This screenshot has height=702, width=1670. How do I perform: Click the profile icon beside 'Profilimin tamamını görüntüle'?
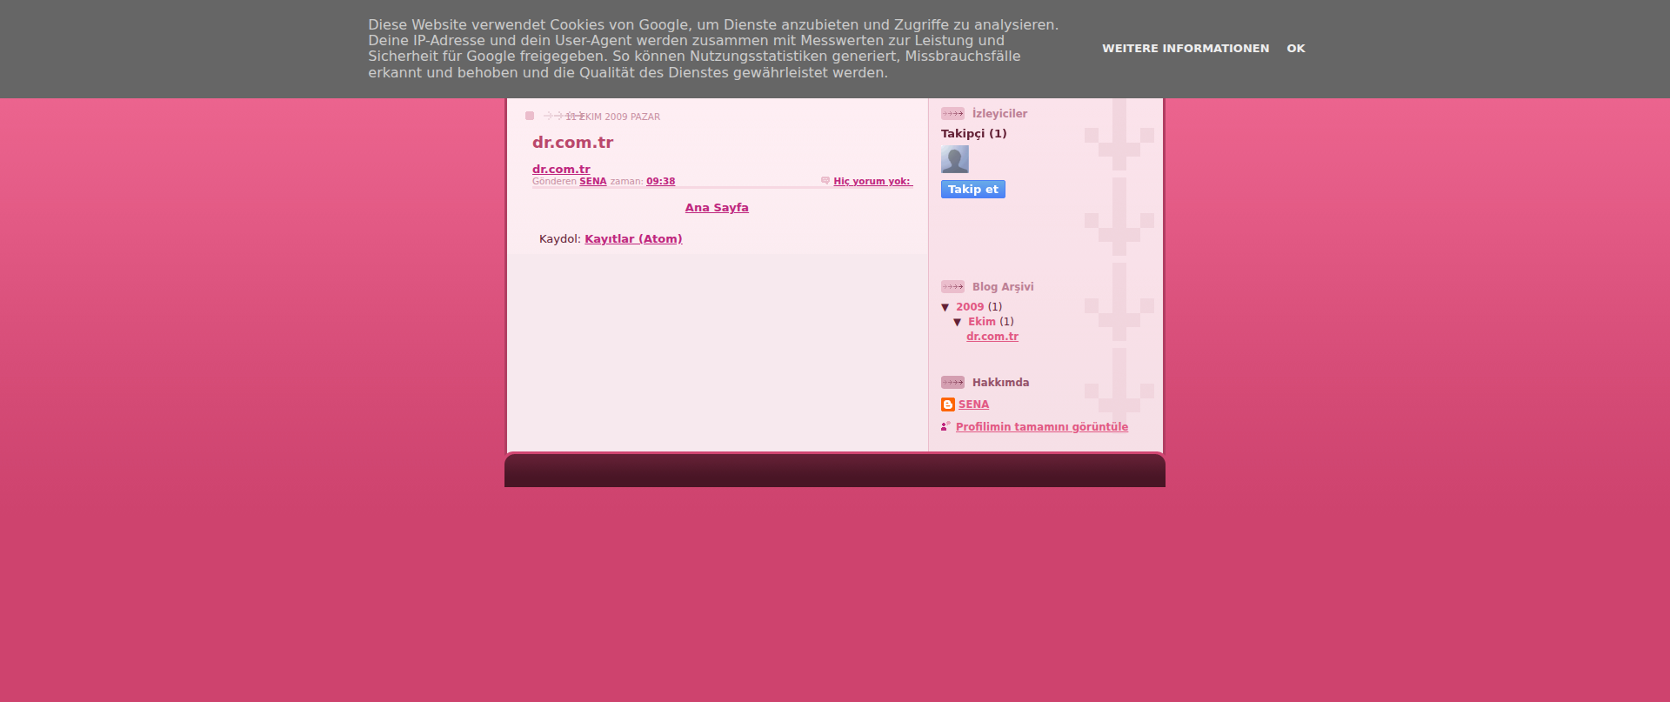click(x=945, y=426)
